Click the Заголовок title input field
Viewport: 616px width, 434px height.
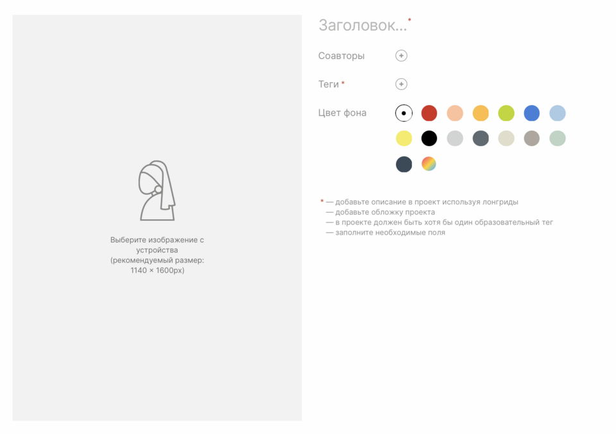pyautogui.click(x=363, y=26)
